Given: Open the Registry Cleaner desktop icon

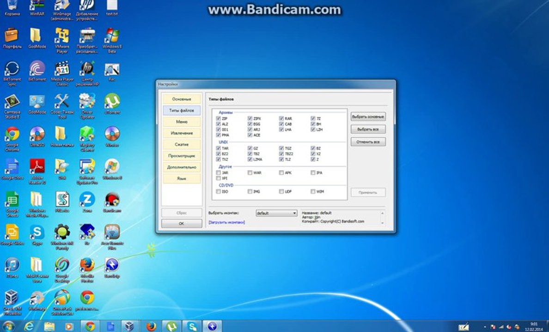Looking at the screenshot, I should click(87, 139).
